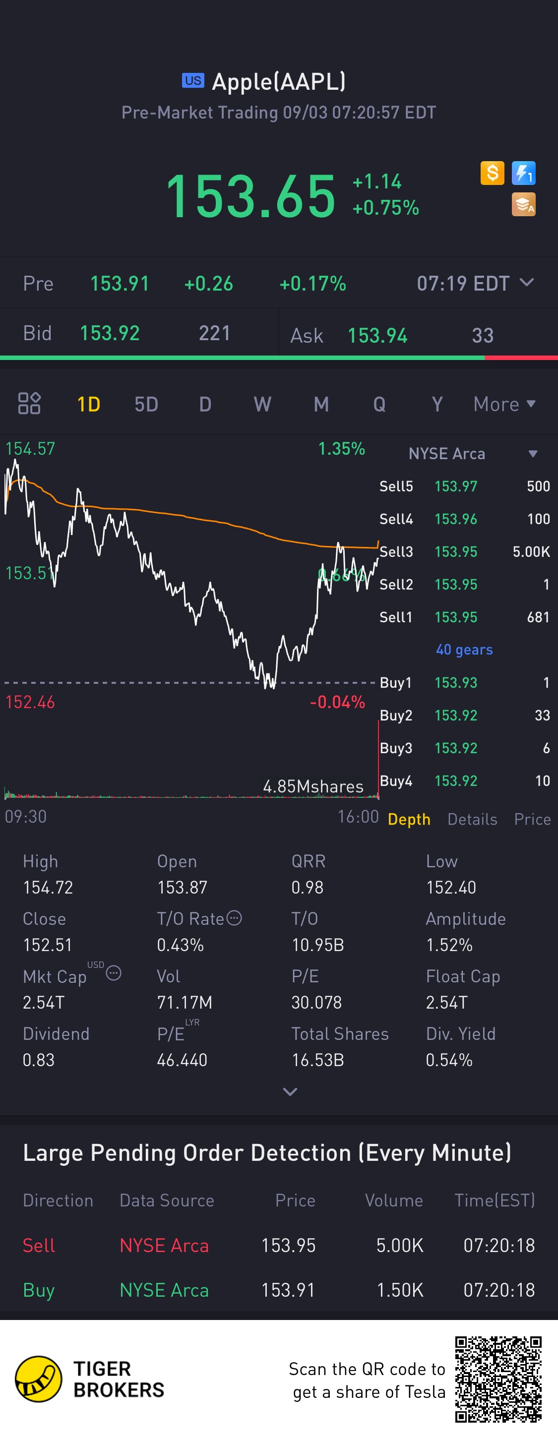Select the Sell3 row with 5.00K

465,552
